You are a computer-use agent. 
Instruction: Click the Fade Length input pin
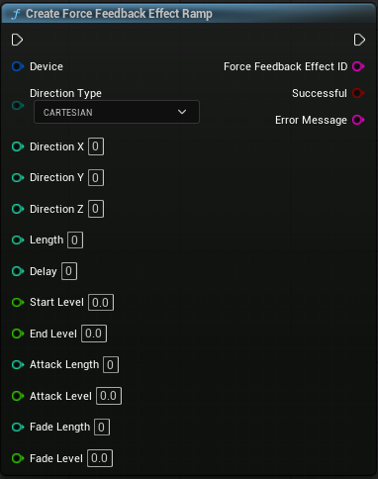coord(18,427)
